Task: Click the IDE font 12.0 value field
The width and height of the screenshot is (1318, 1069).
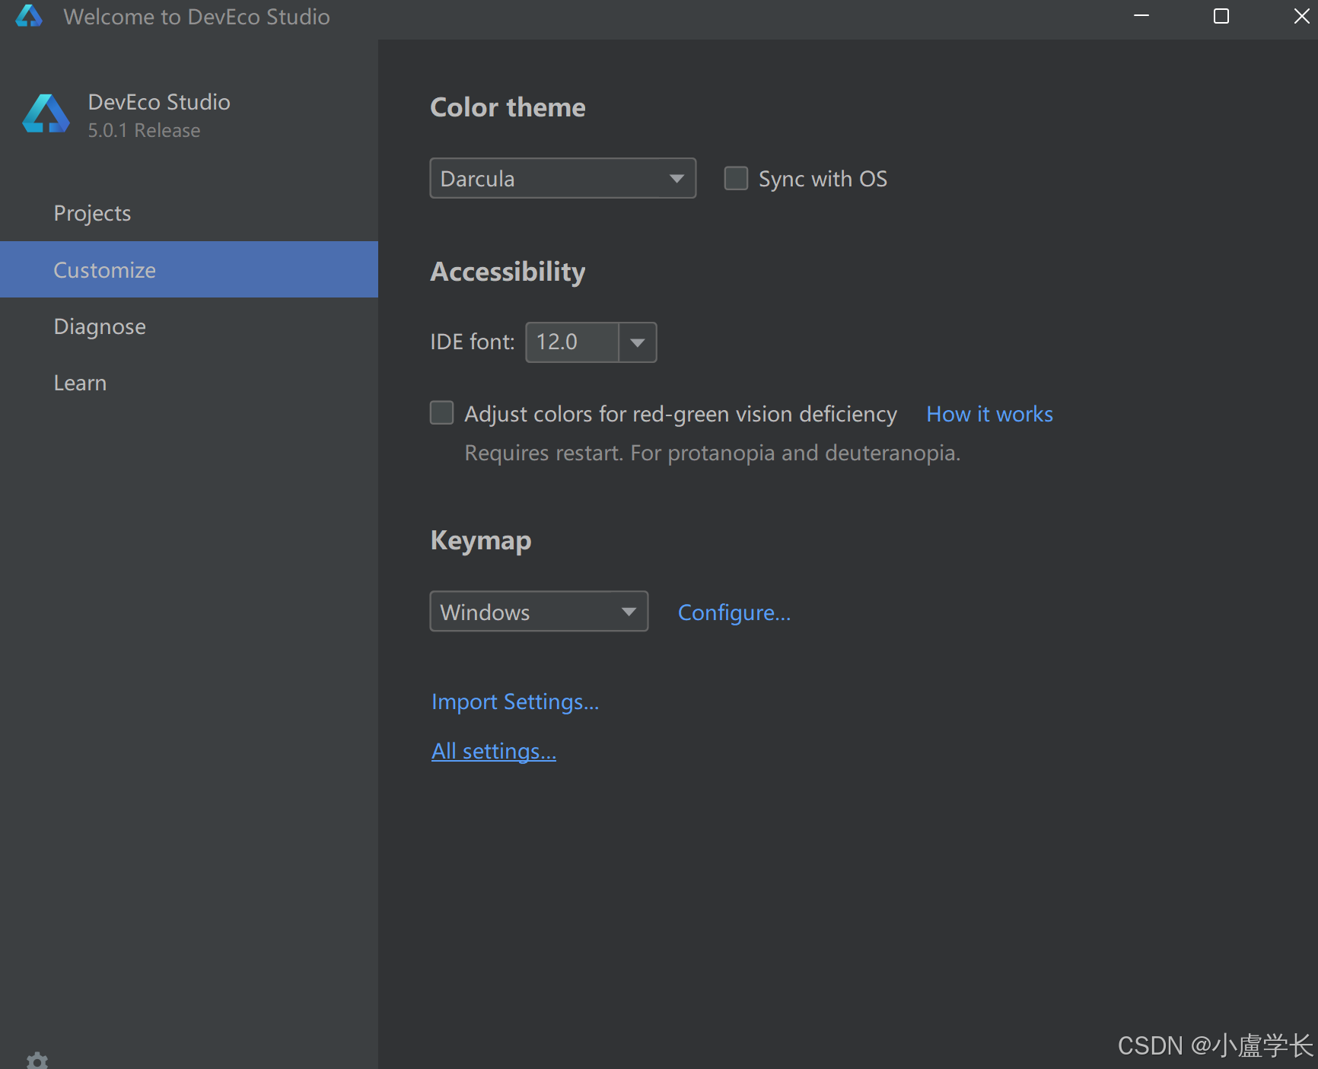Action: 572,342
